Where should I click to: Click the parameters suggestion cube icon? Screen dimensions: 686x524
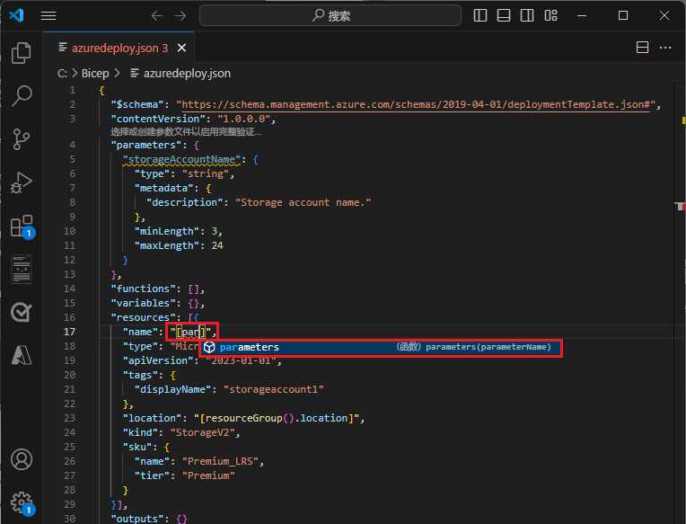coord(209,347)
